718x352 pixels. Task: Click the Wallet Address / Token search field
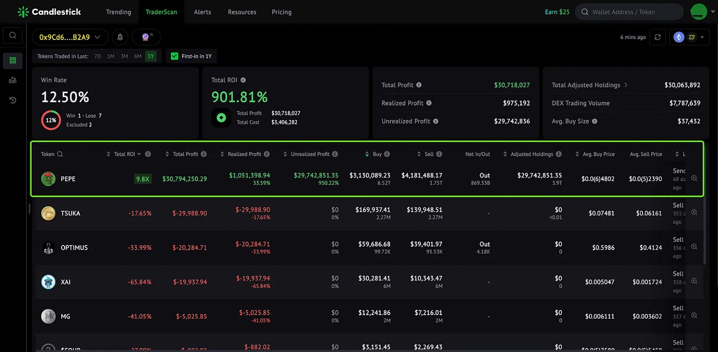coord(629,12)
